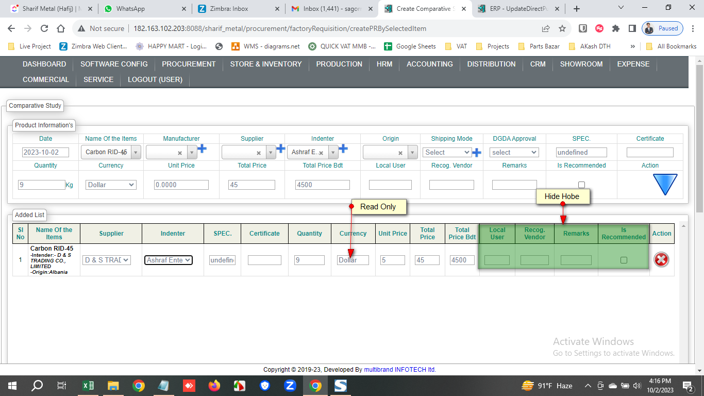Image resolution: width=704 pixels, height=396 pixels.
Task: Open the browser side panel
Action: tap(632, 28)
